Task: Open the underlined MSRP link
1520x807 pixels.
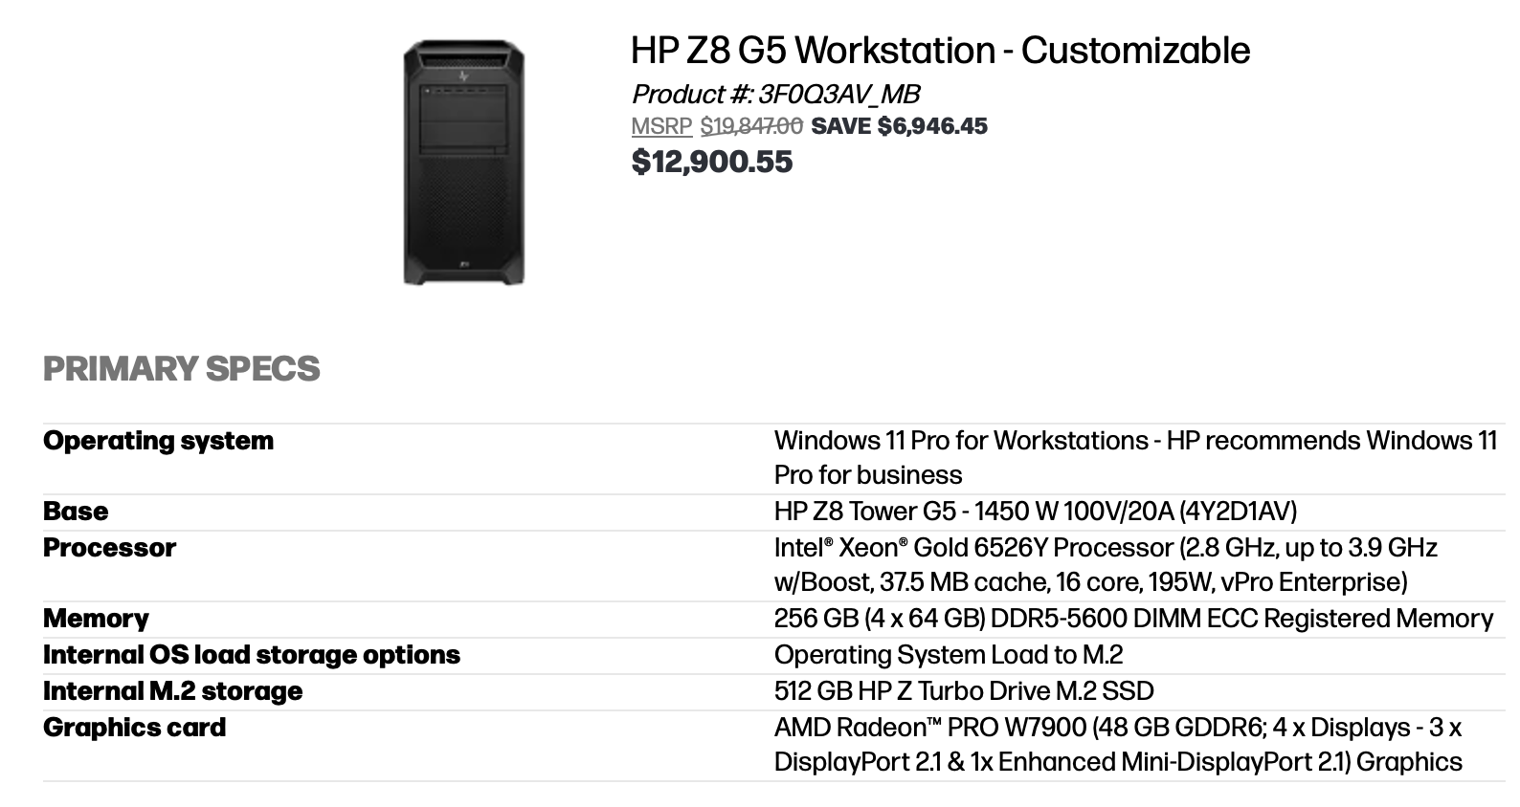Action: point(661,126)
